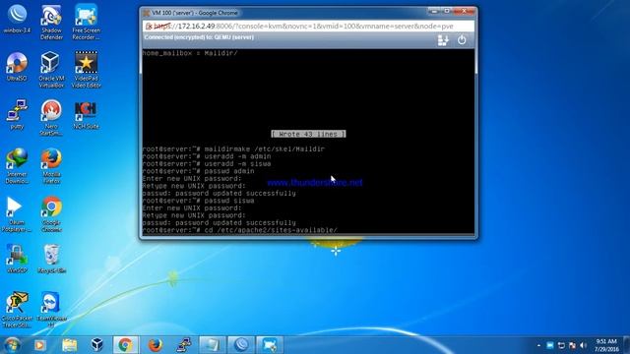Viewport: 630px width, 354px height.
Task: Select Chrome taskbar button
Action: (125, 345)
